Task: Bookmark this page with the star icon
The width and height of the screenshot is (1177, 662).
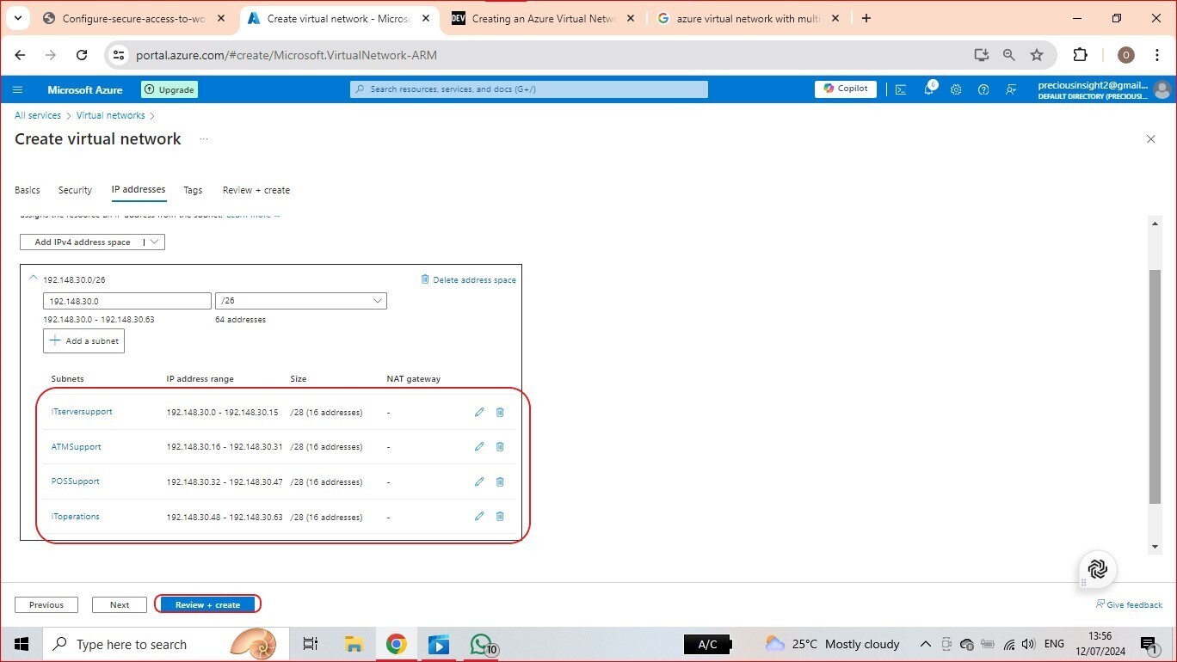Action: [x=1037, y=55]
